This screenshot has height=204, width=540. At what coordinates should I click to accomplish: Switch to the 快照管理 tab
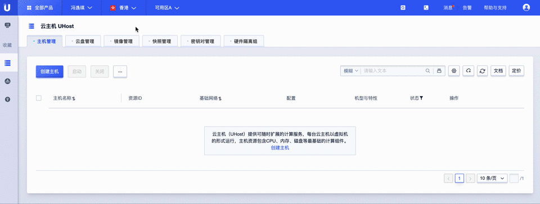pyautogui.click(x=160, y=41)
